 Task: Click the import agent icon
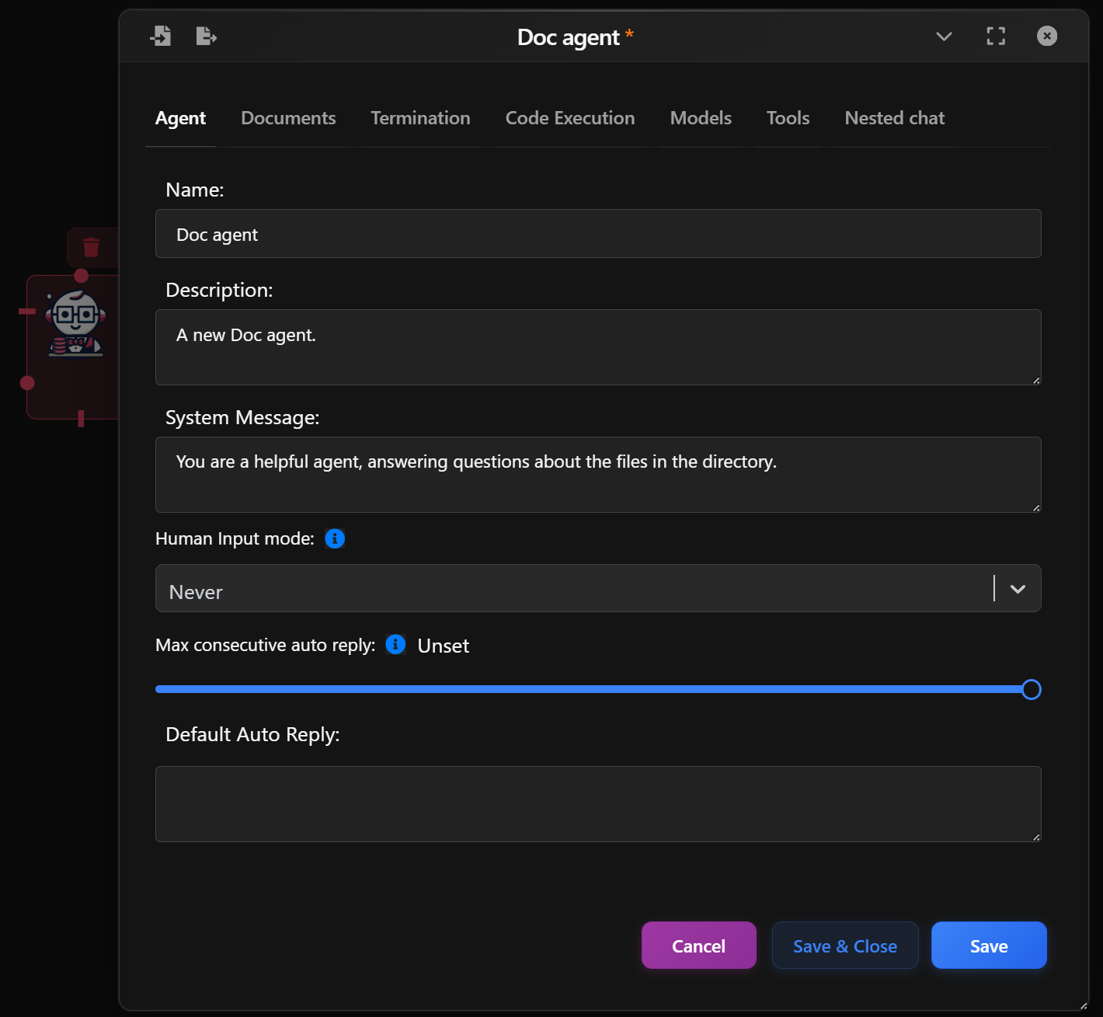click(x=161, y=36)
